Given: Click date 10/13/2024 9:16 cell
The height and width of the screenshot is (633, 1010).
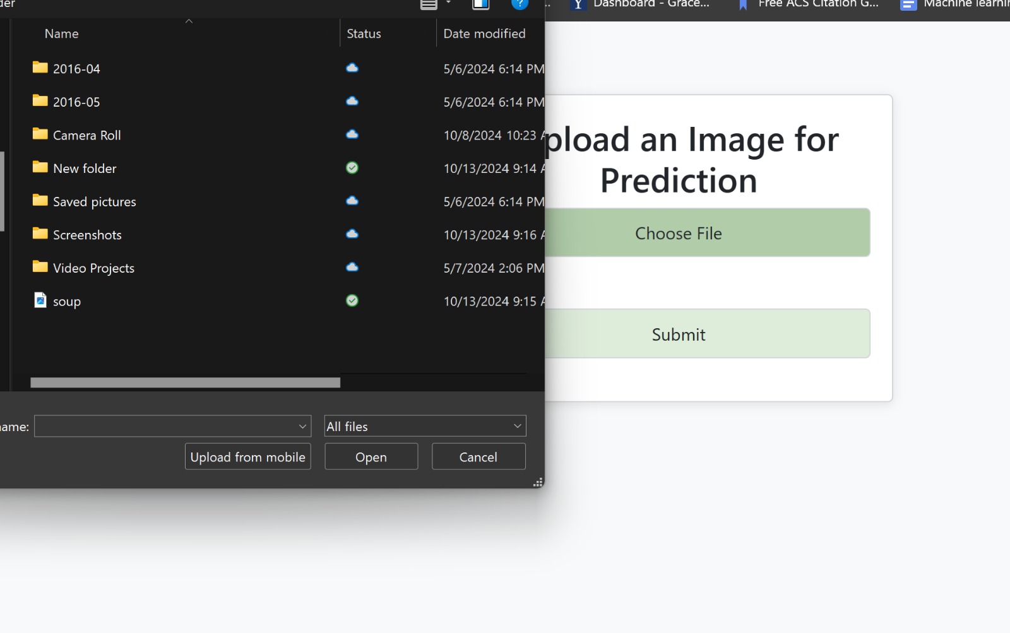Looking at the screenshot, I should pos(494,235).
